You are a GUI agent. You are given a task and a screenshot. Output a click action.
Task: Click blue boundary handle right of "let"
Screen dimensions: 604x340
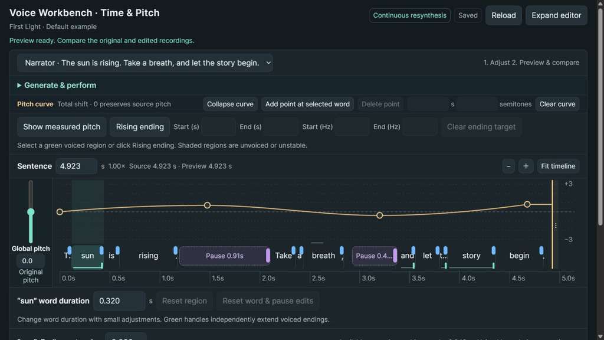[437, 250]
